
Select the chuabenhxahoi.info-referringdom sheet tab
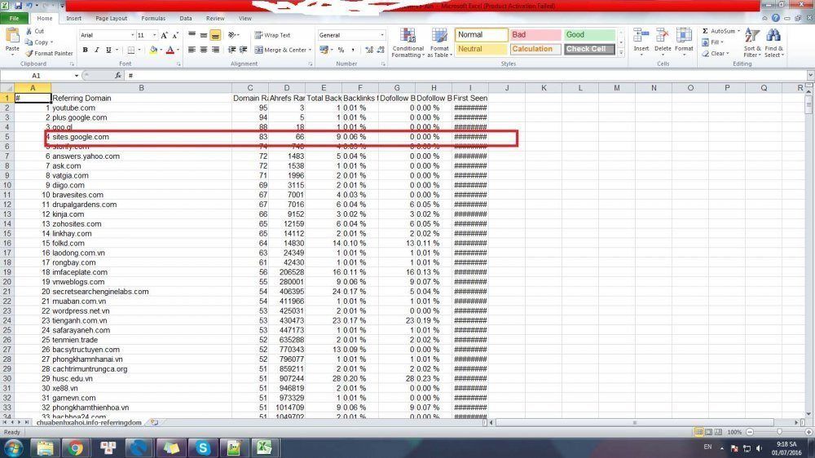pyautogui.click(x=89, y=423)
